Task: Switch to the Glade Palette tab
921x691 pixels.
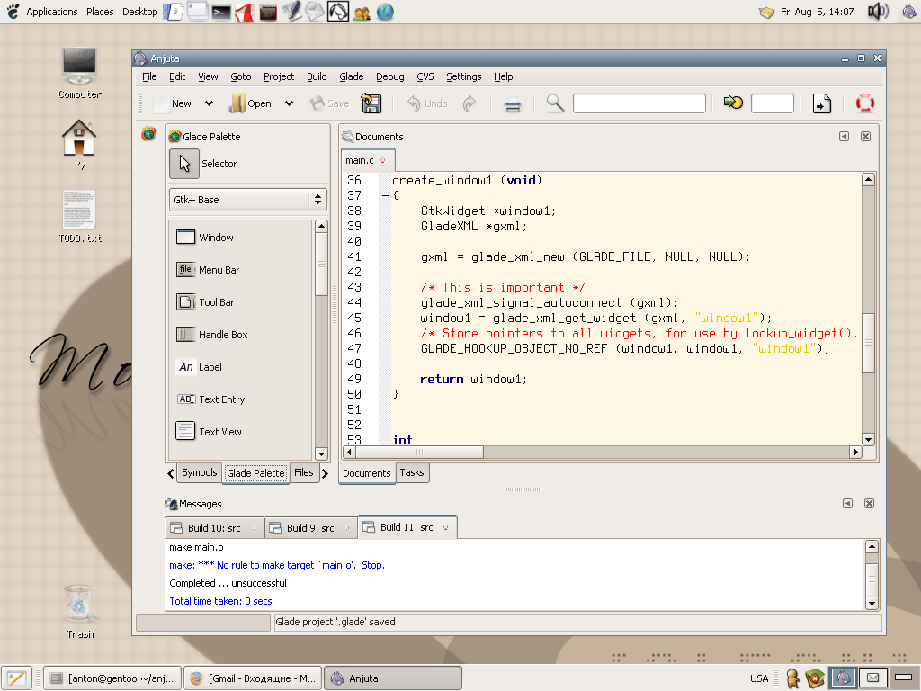Action: coord(255,473)
